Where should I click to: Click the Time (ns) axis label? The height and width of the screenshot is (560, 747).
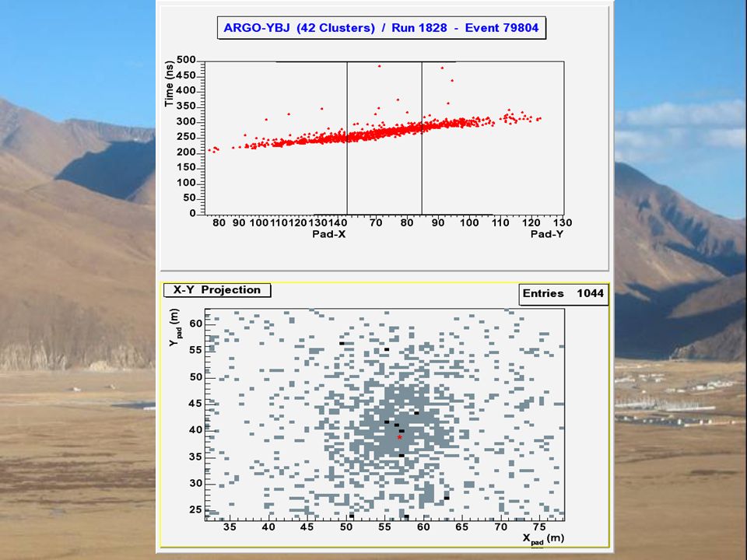170,84
